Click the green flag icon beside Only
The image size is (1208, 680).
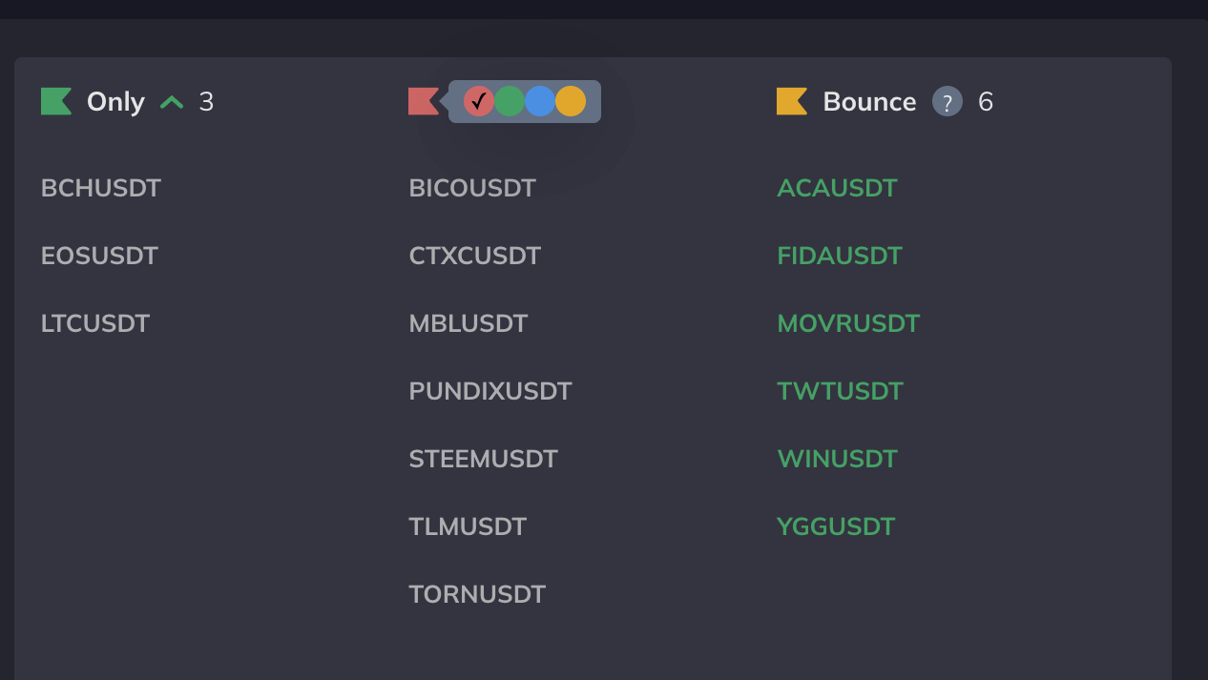point(56,101)
